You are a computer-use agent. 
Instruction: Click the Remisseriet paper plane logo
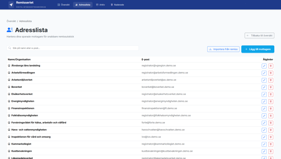coord(11,5)
